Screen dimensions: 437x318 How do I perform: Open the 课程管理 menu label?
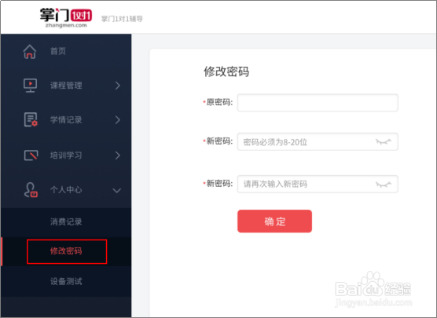point(66,86)
